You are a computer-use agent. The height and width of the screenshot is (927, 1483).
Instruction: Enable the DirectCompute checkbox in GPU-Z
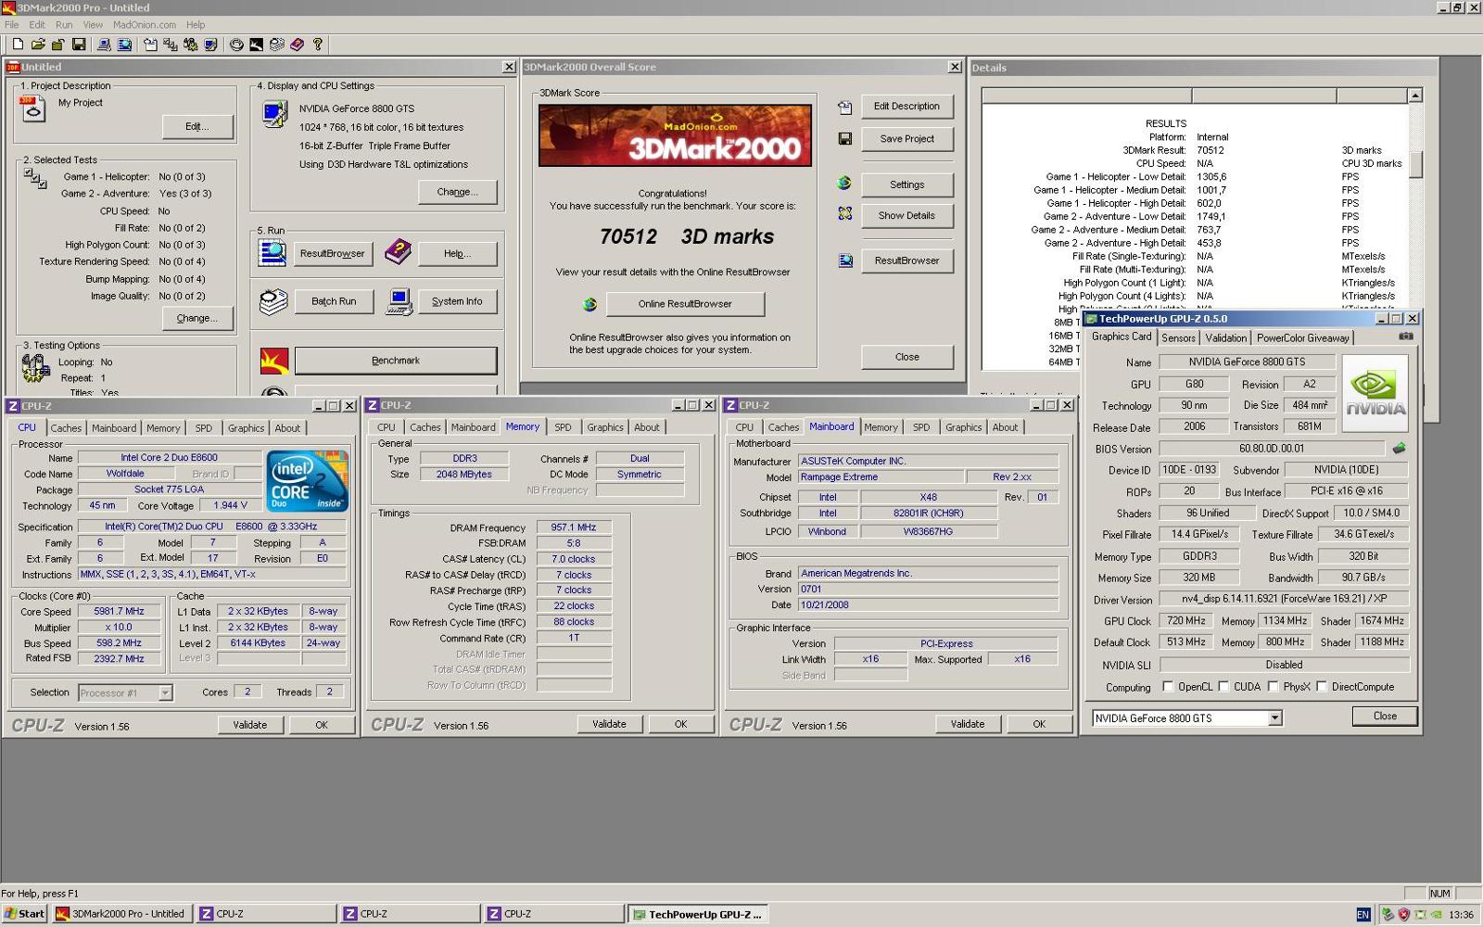(x=1322, y=687)
